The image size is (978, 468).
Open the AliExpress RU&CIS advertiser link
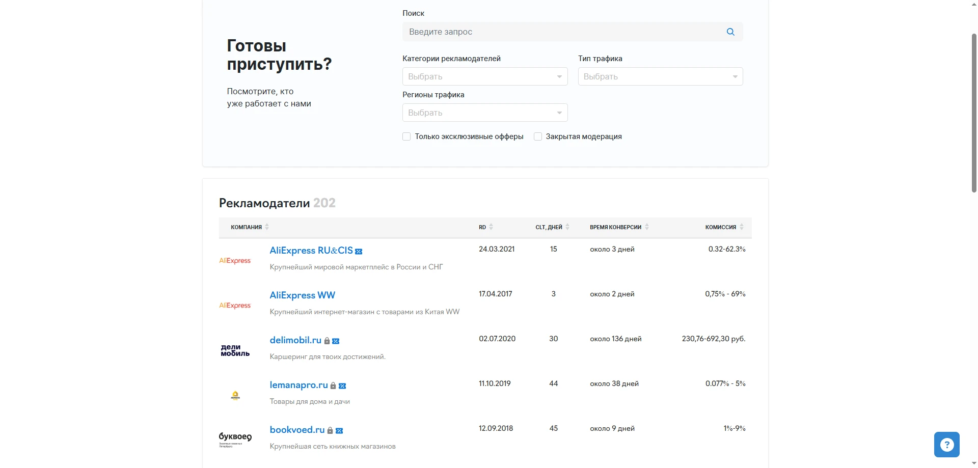tap(311, 251)
